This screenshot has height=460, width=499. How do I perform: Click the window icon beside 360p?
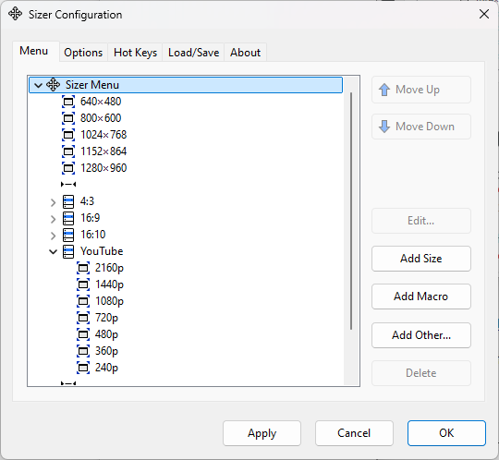pos(83,351)
